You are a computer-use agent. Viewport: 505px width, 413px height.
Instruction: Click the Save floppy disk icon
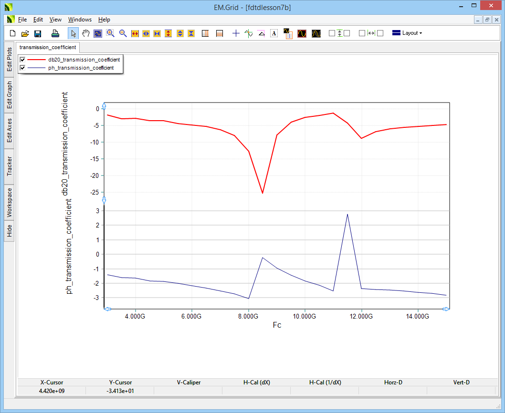point(38,33)
